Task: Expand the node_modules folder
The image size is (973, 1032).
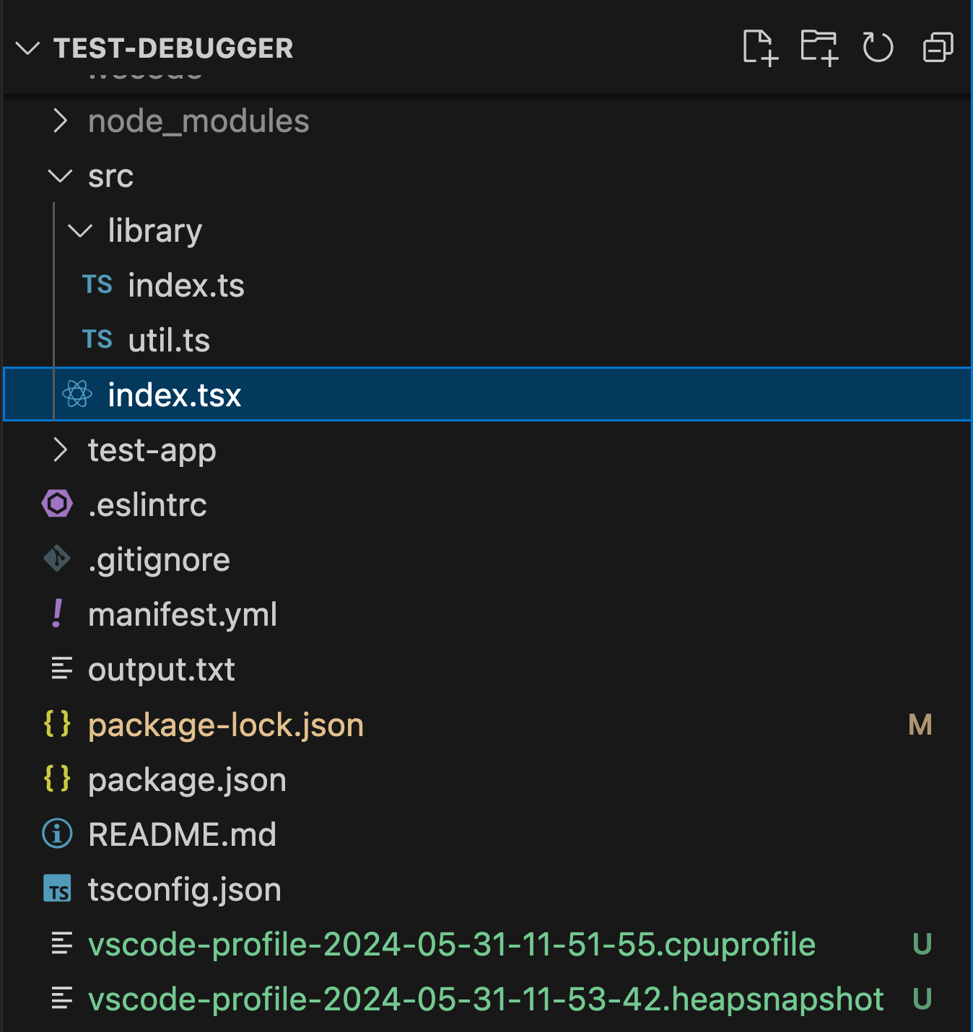Action: click(198, 121)
